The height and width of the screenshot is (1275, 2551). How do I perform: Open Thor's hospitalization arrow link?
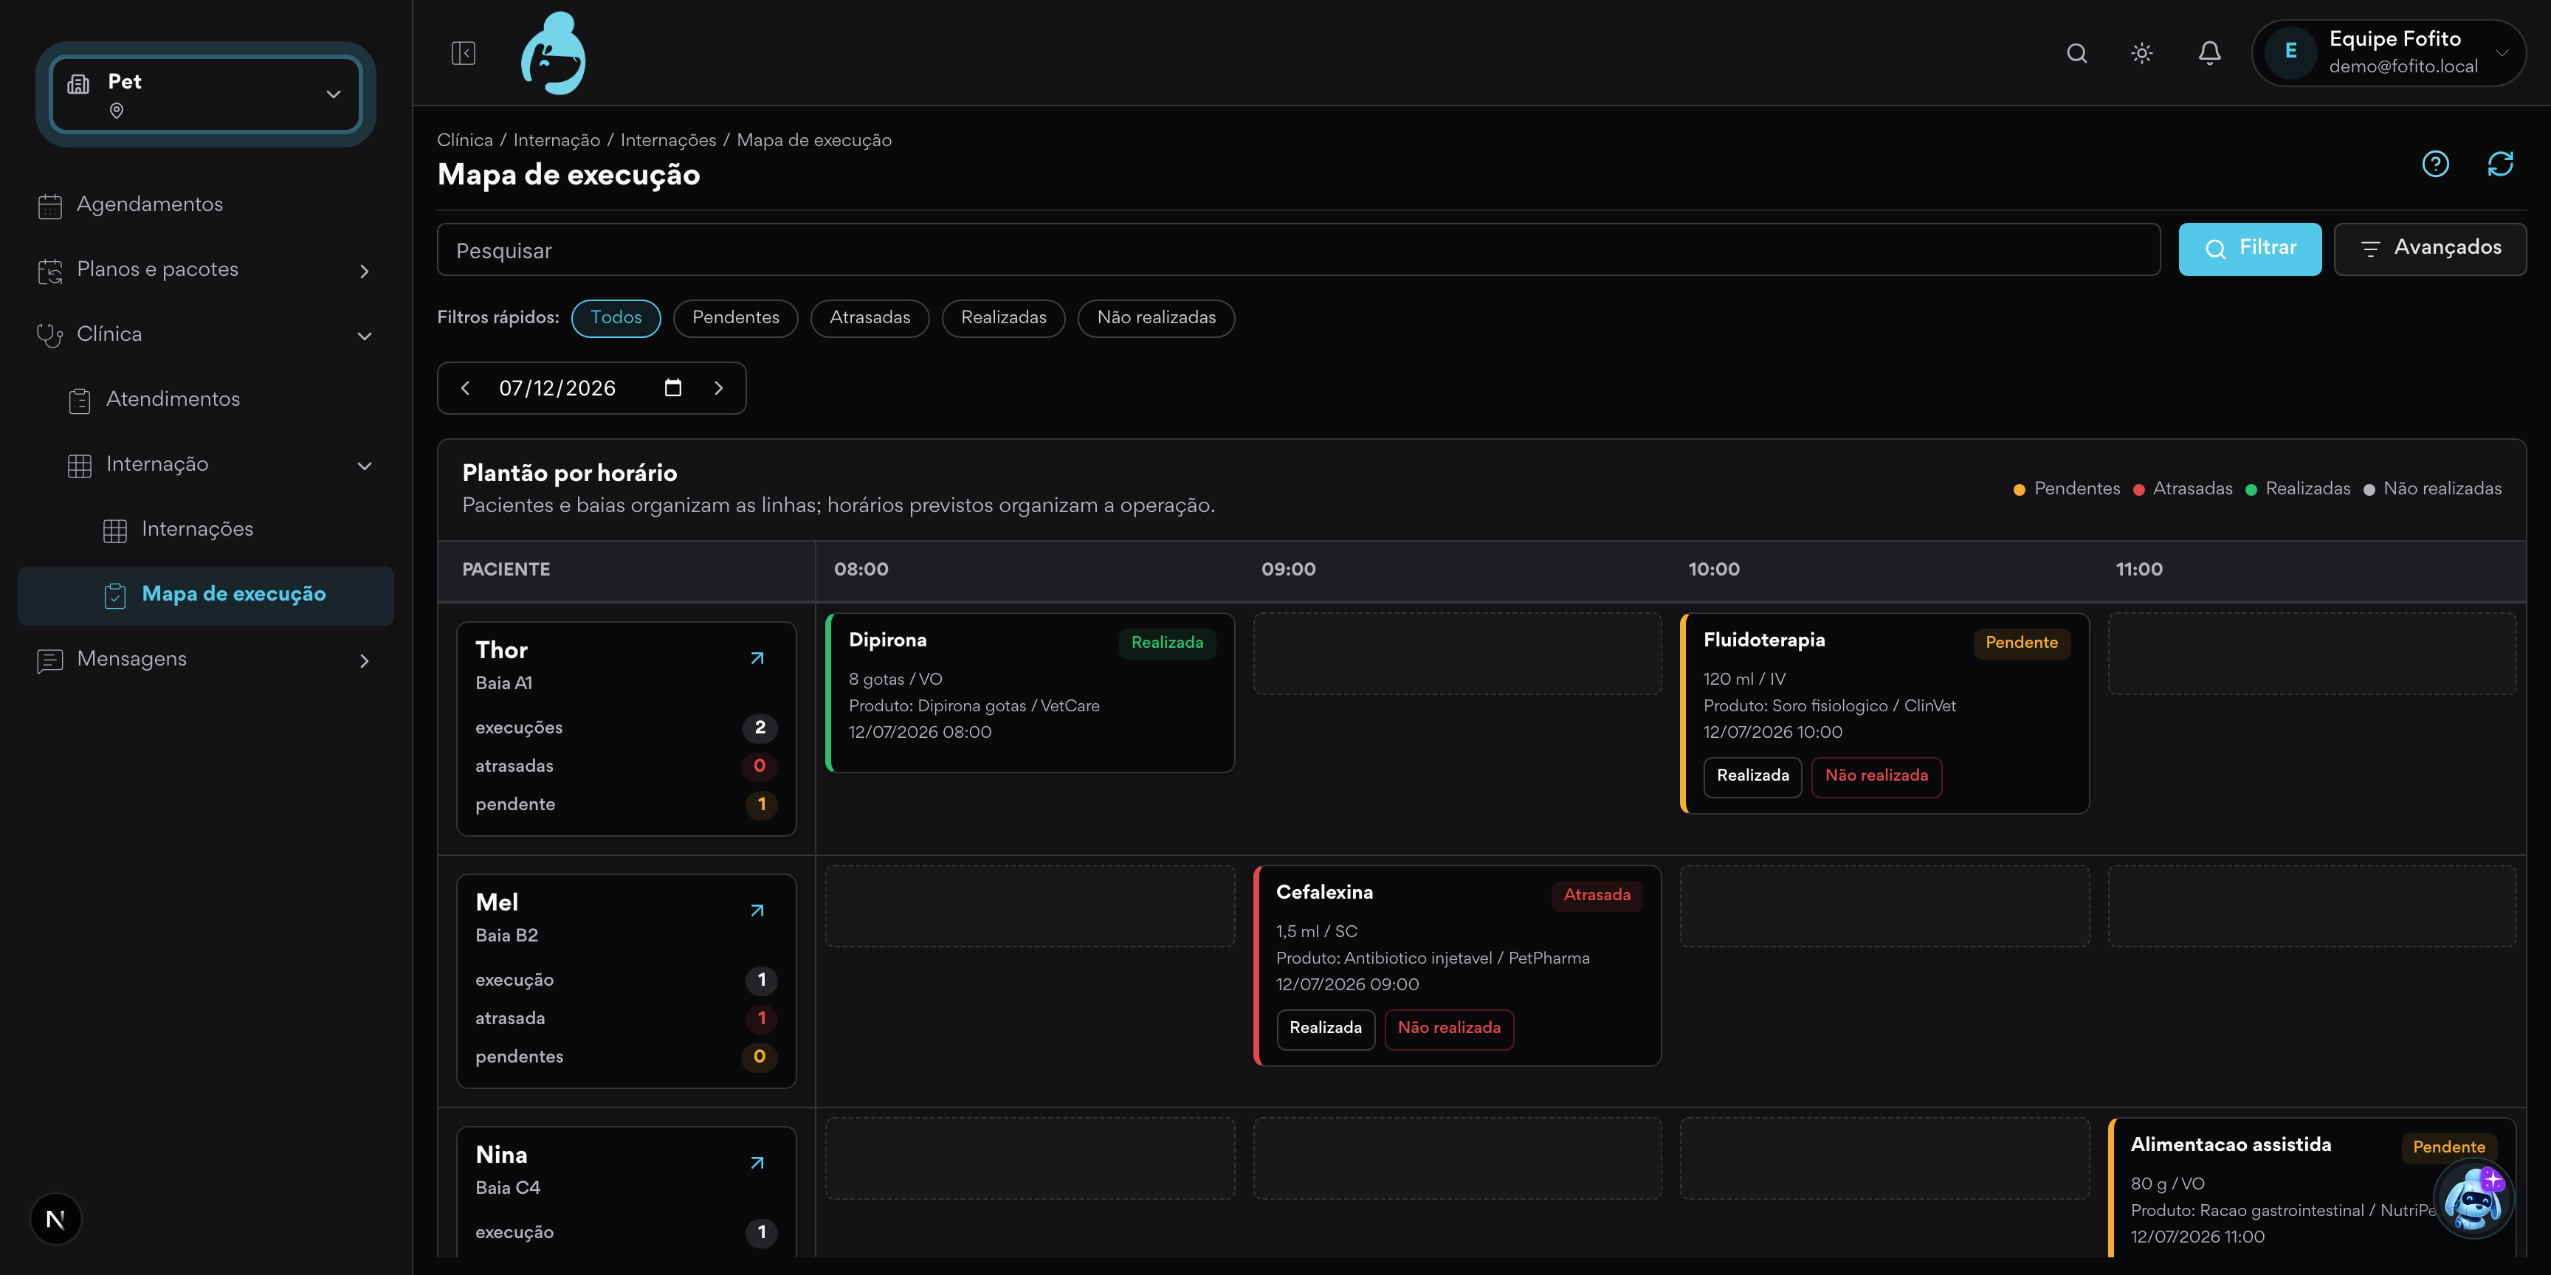(x=757, y=658)
